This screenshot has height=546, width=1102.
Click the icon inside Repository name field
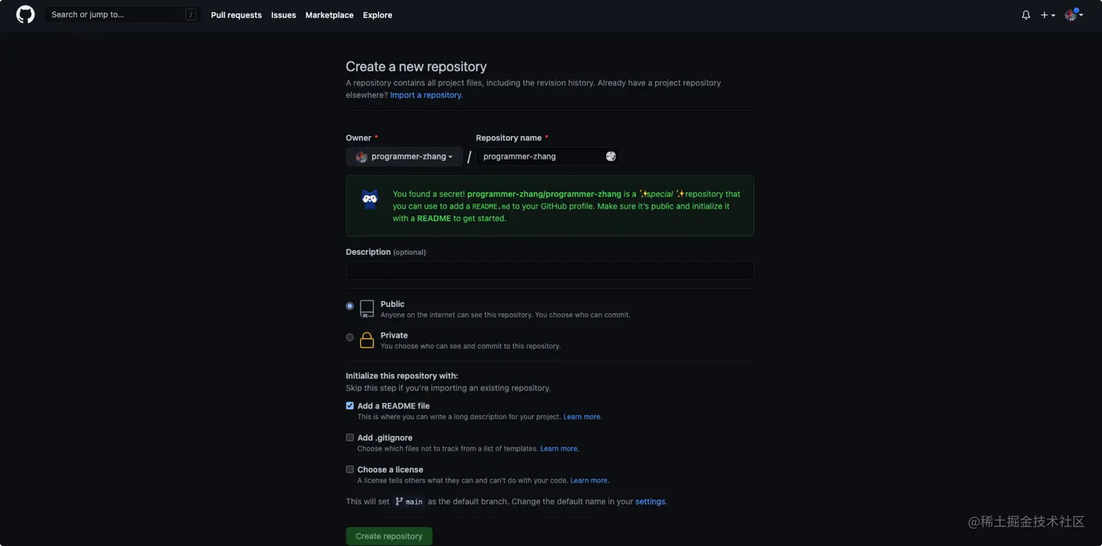(x=611, y=157)
